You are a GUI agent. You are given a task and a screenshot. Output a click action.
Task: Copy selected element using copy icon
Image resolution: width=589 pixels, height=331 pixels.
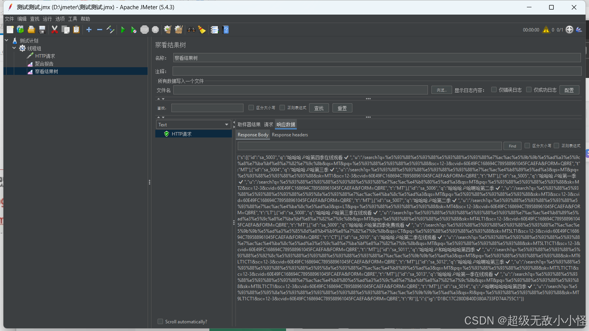[x=66, y=30]
